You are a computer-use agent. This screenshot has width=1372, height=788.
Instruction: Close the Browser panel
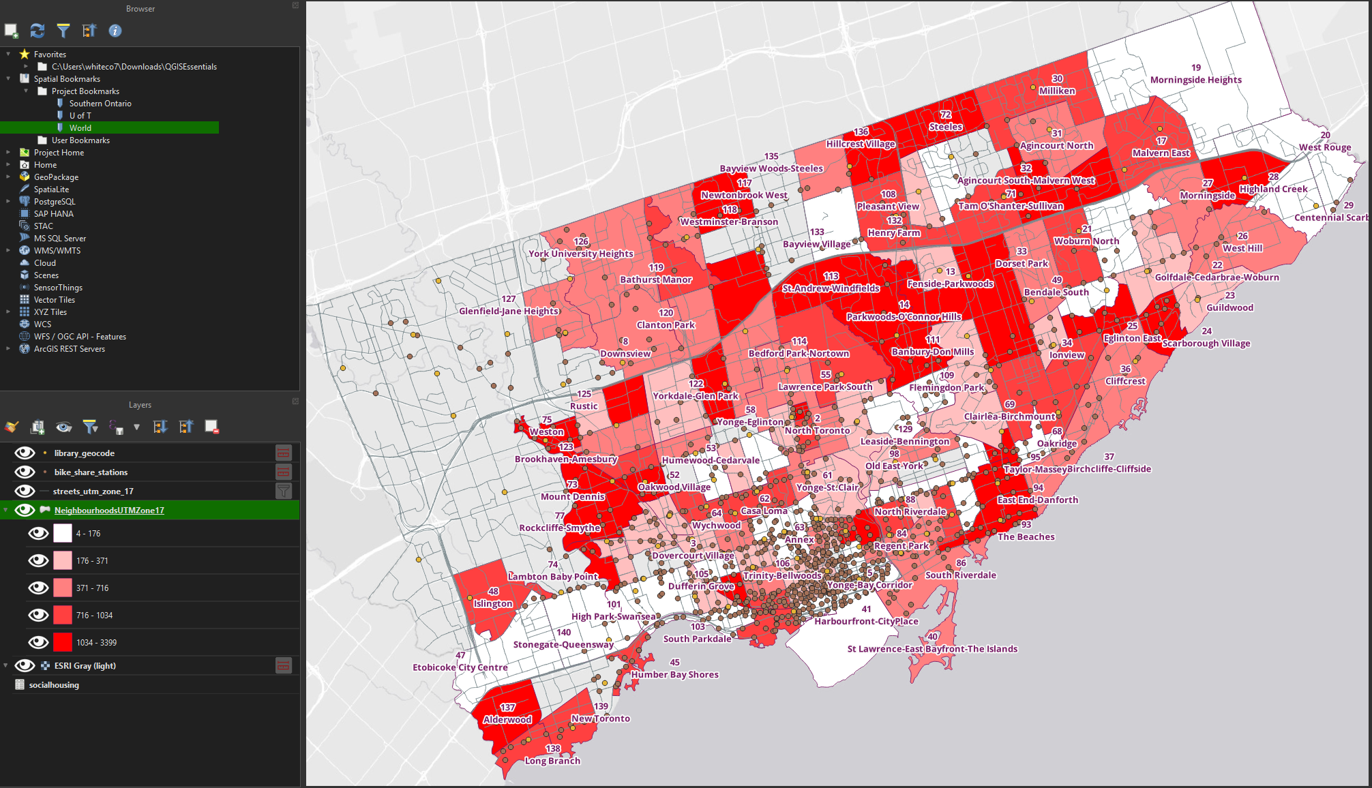(x=295, y=5)
